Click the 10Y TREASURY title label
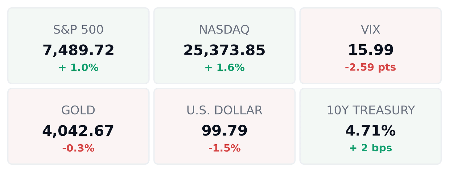The image size is (449, 172). (371, 110)
